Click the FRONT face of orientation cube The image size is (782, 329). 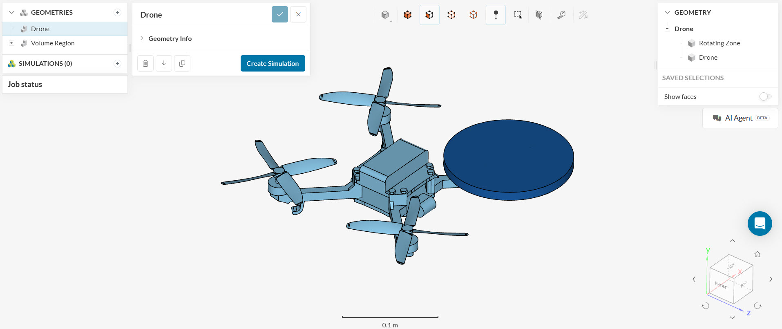pos(722,285)
